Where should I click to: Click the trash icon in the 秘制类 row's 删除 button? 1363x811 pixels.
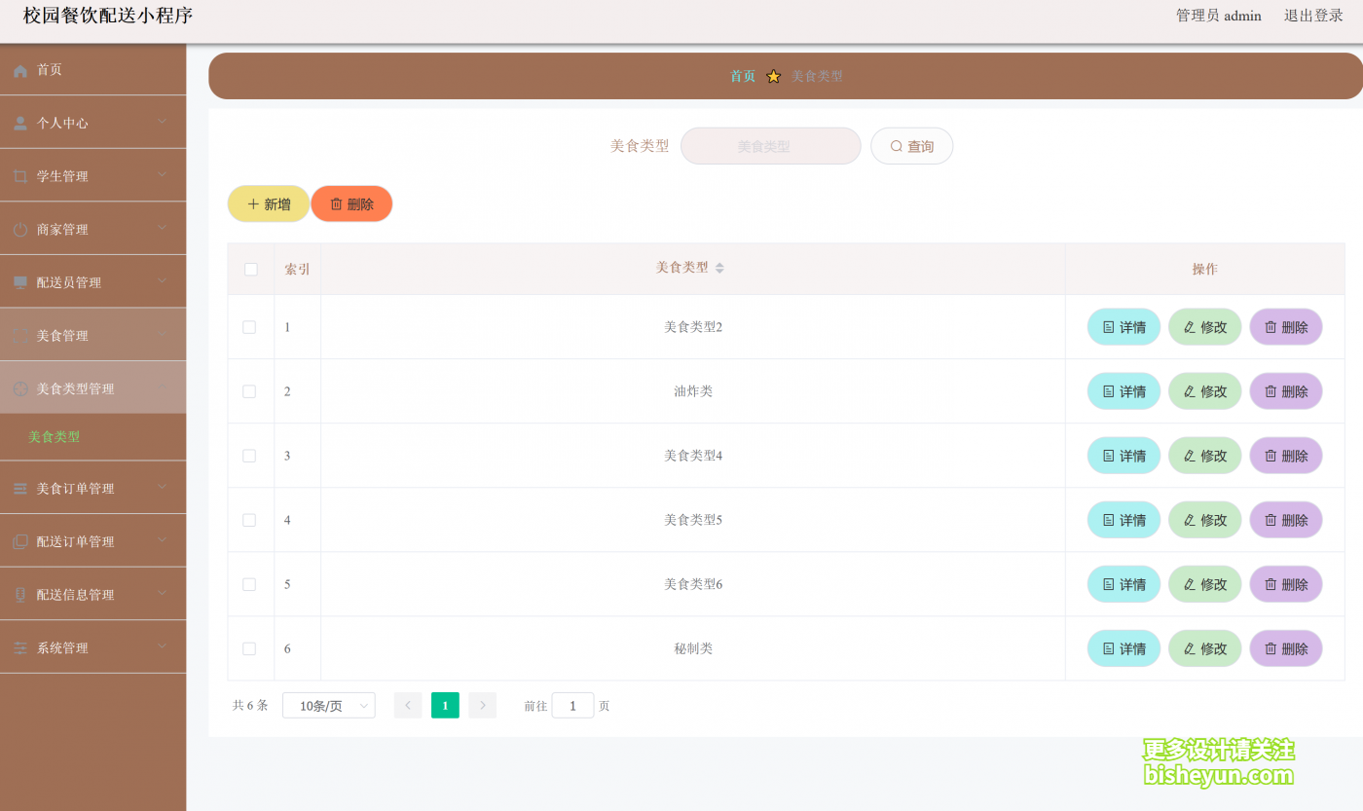1271,648
